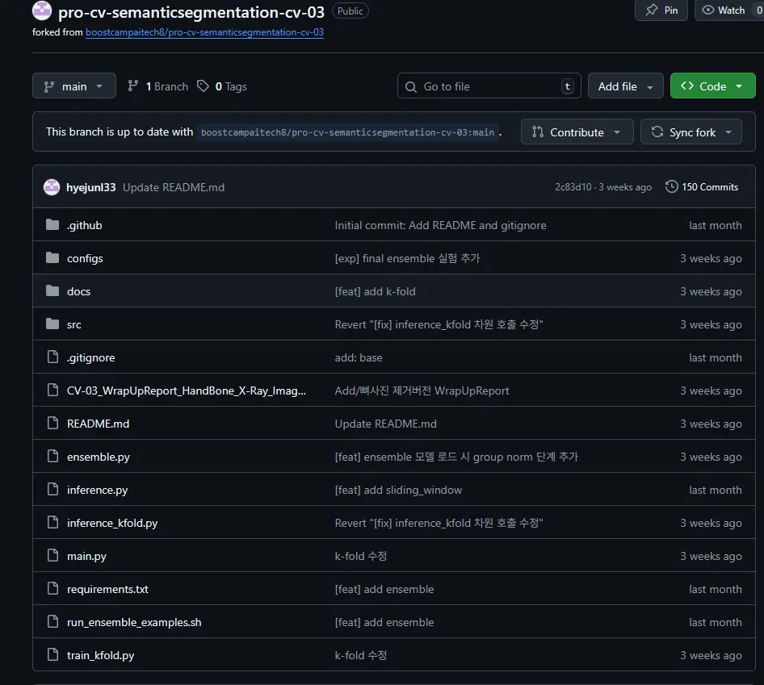Open the "add: base" commit message
Image resolution: width=764 pixels, height=685 pixels.
click(359, 358)
